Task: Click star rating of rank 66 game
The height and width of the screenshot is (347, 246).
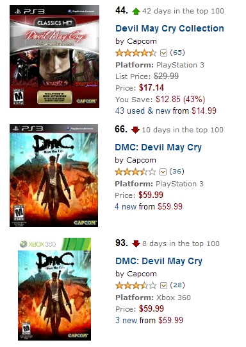Action: (135, 172)
